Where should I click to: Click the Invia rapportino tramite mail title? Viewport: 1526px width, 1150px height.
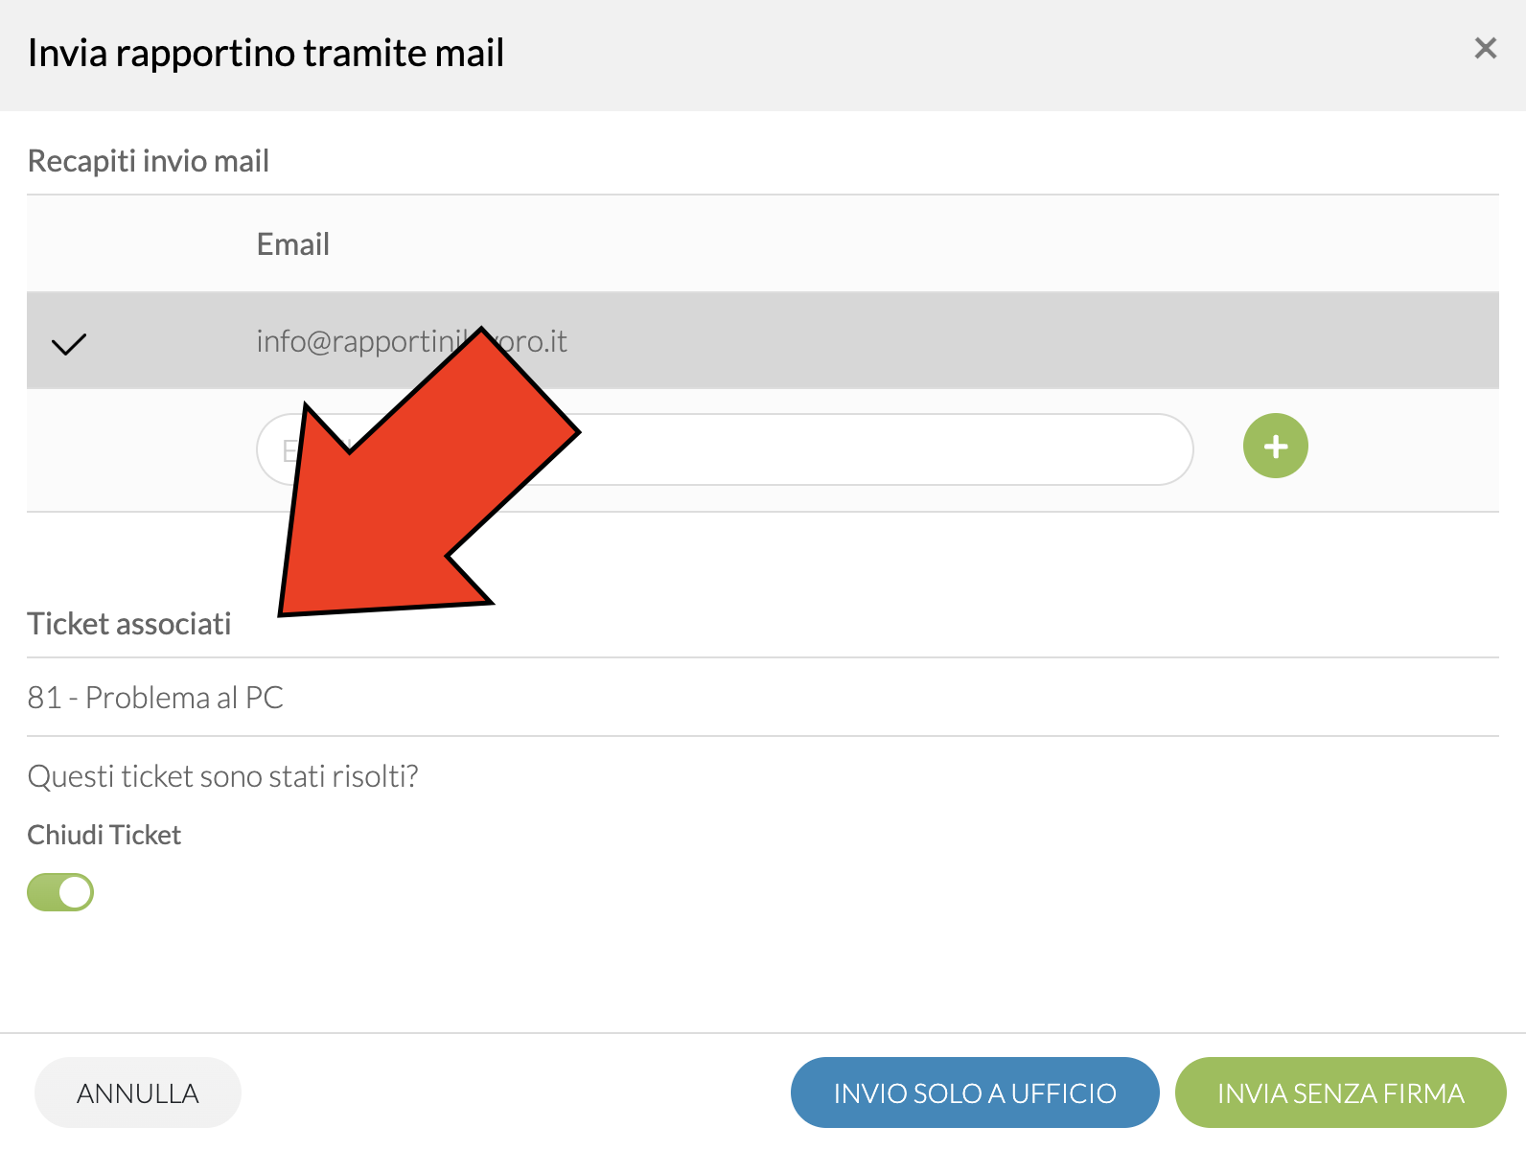point(266,53)
